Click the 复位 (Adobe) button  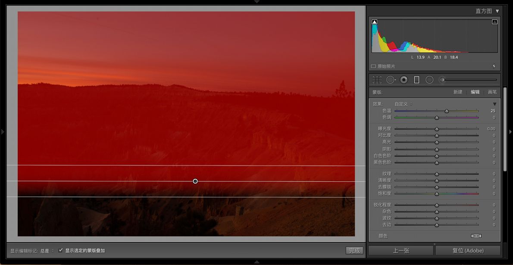coord(468,251)
